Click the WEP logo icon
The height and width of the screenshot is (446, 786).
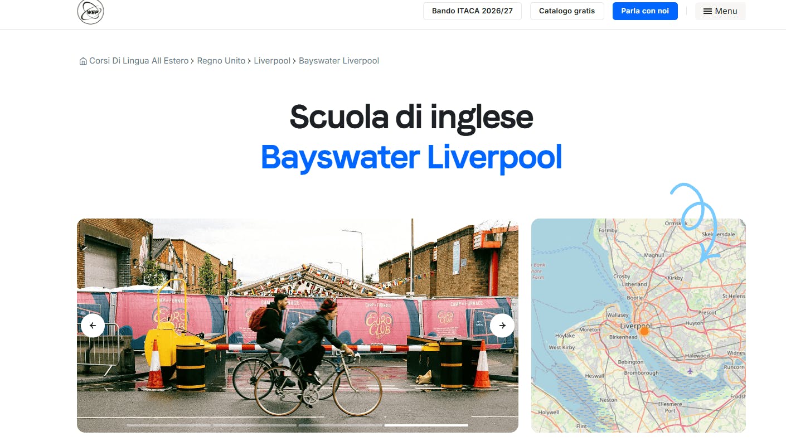point(90,11)
